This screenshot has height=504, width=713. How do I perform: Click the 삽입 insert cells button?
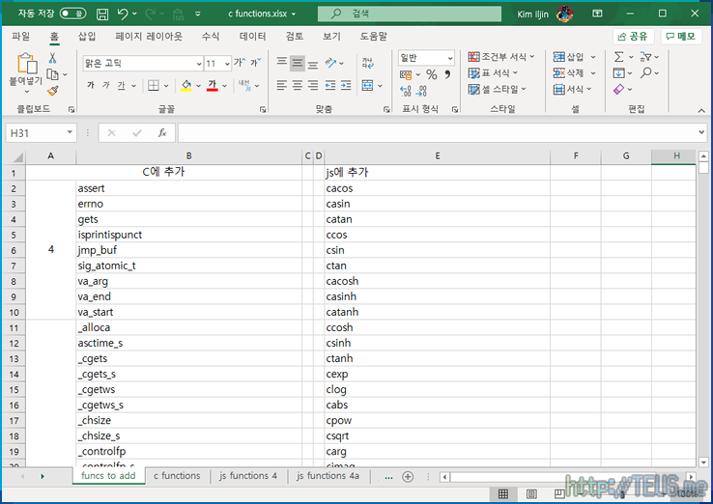pos(568,57)
